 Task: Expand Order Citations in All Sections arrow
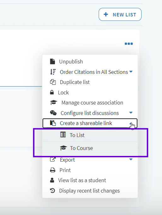pyautogui.click(x=131, y=72)
